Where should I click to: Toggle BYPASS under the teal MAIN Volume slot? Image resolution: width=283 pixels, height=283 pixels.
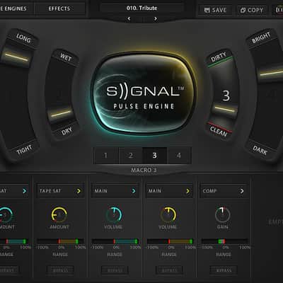tap(115, 270)
